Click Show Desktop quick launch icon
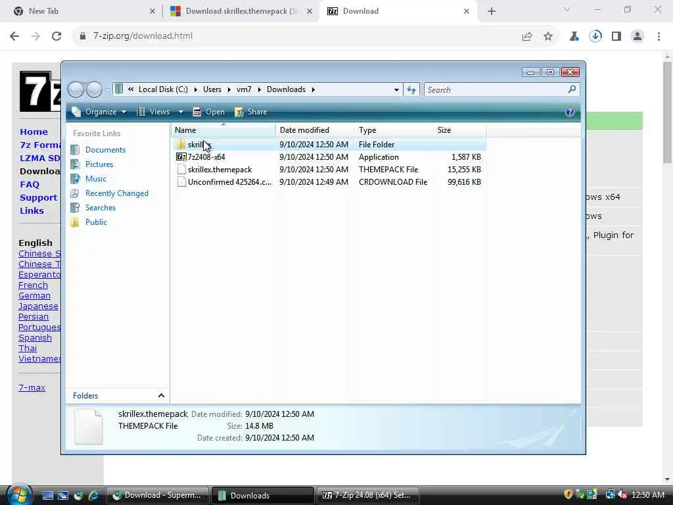The width and height of the screenshot is (673, 505). [47, 496]
